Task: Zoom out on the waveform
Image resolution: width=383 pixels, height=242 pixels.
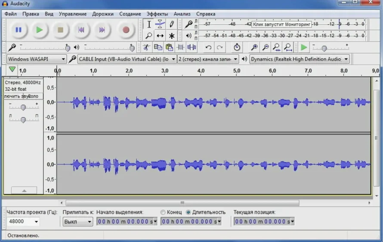Action: [x=266, y=47]
